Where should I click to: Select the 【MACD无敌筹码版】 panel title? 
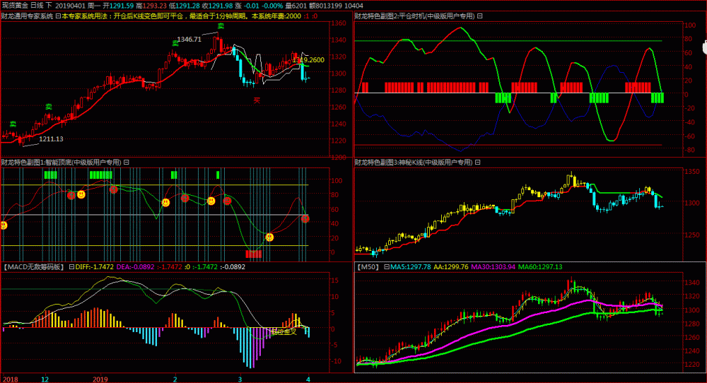point(34,266)
